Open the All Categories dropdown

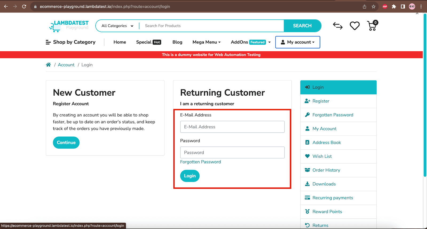[x=117, y=26]
